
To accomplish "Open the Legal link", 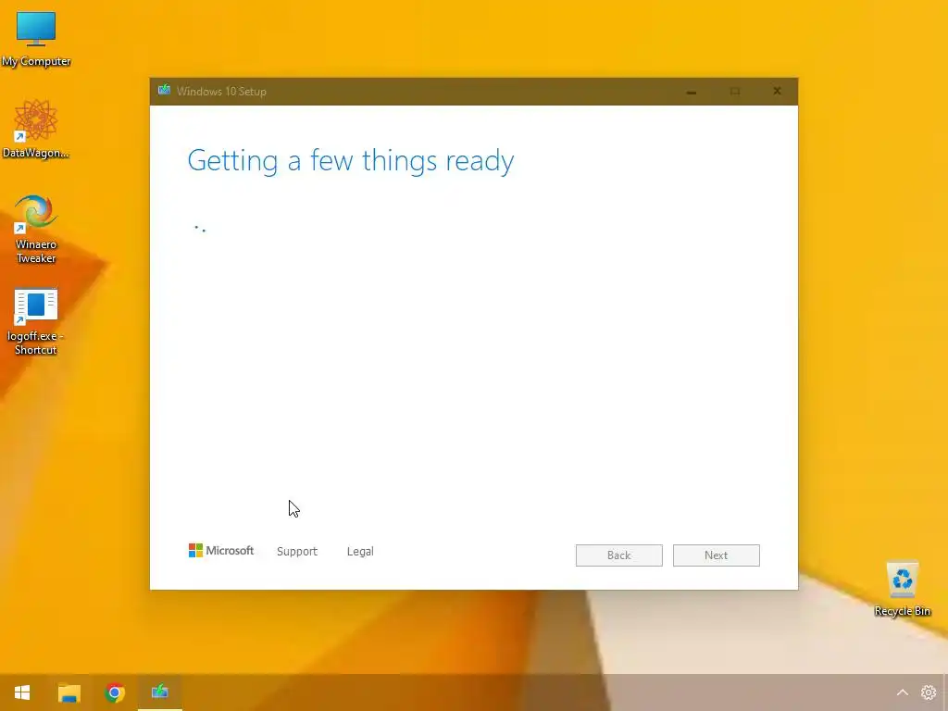I will pyautogui.click(x=360, y=552).
